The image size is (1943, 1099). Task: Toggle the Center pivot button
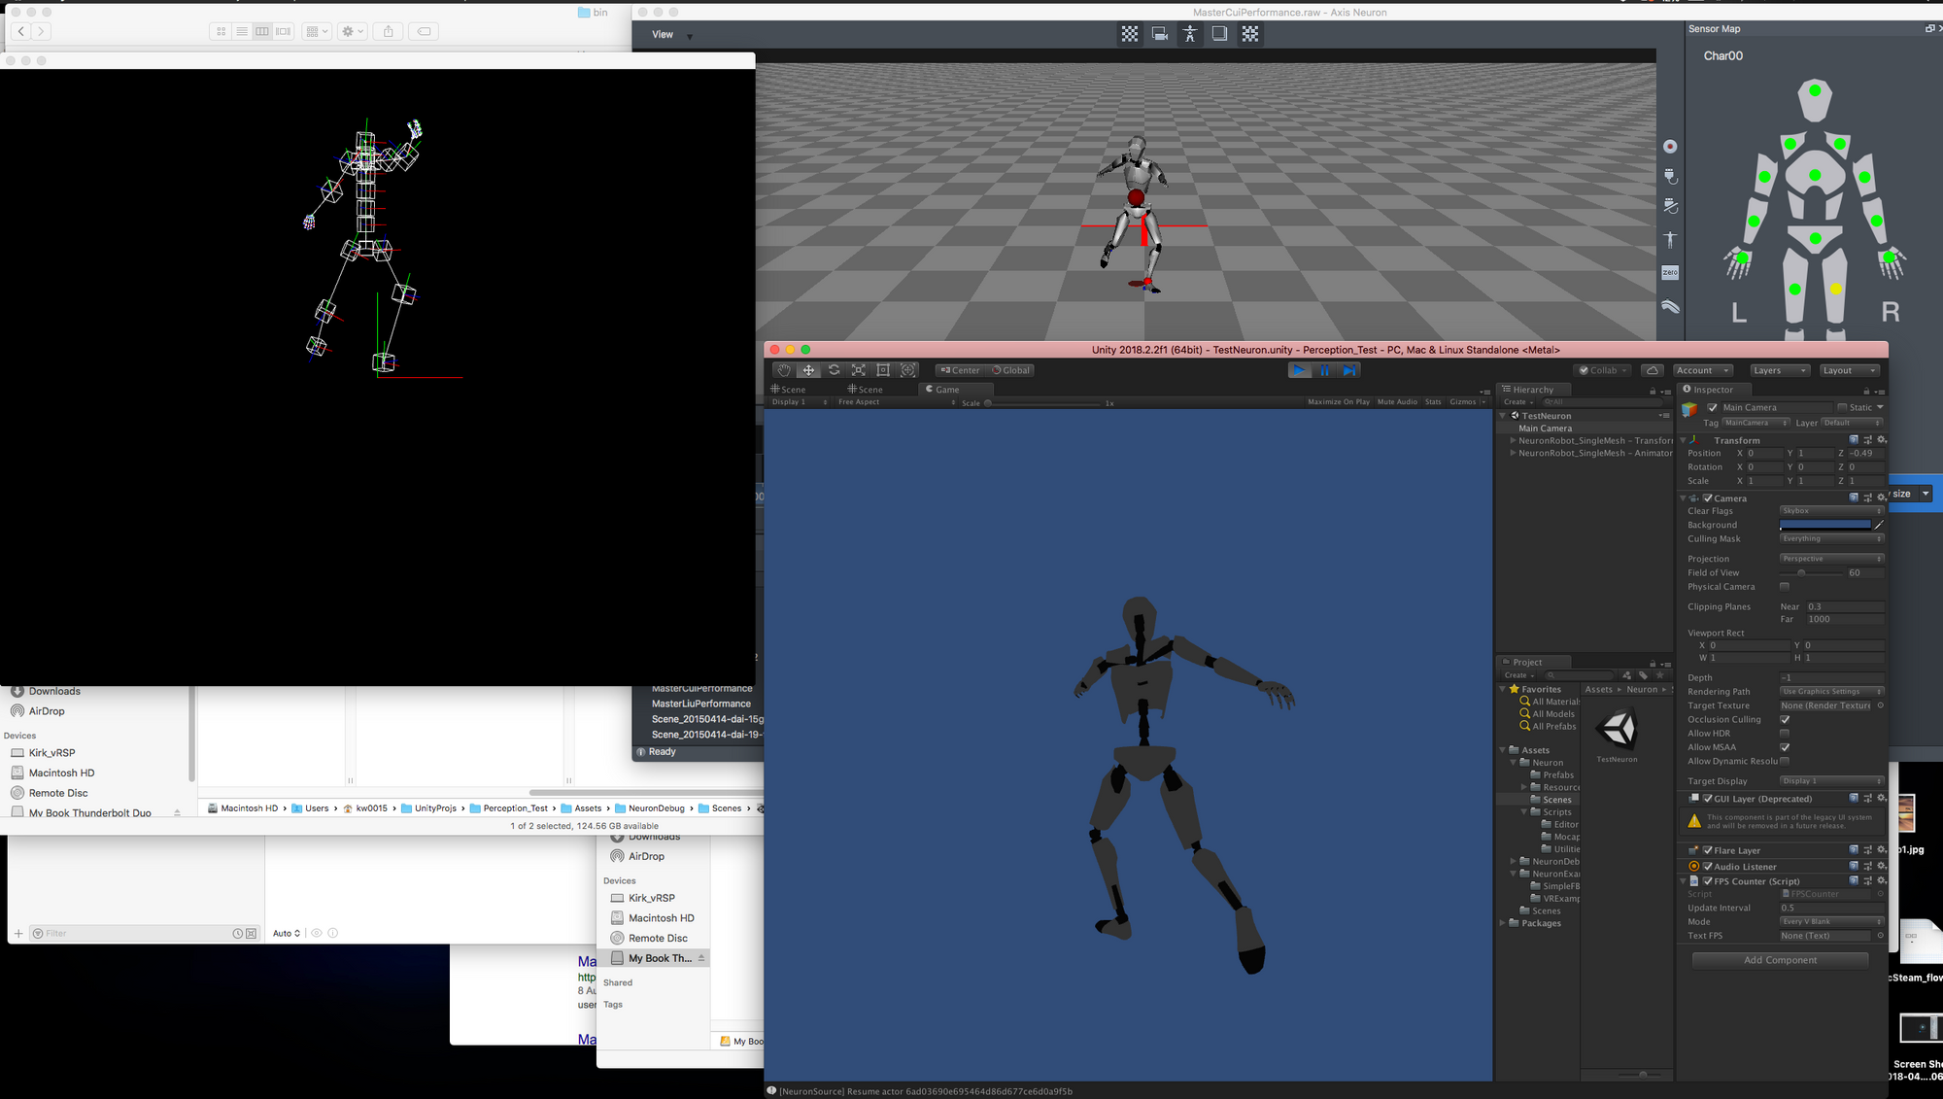(x=960, y=370)
